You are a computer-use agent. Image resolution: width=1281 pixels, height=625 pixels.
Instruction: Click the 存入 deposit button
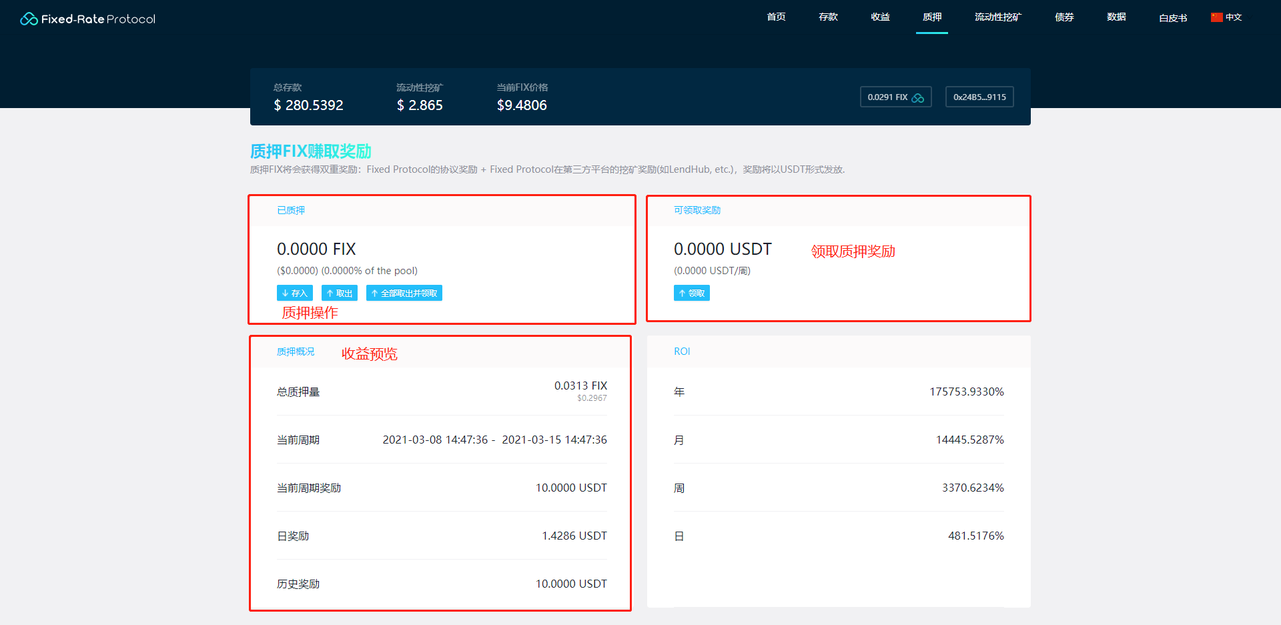(295, 293)
